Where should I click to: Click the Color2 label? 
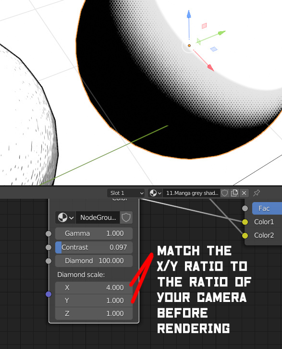click(x=264, y=236)
